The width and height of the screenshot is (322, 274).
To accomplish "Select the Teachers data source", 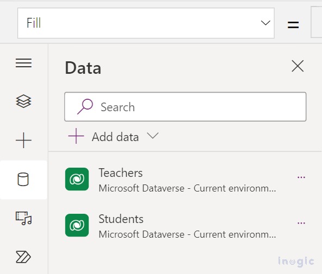I will point(185,180).
